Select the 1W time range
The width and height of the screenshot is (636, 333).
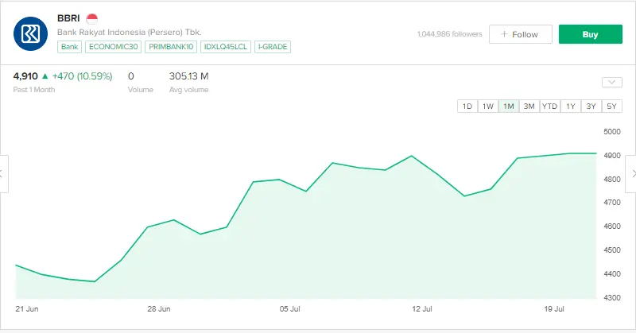click(488, 106)
